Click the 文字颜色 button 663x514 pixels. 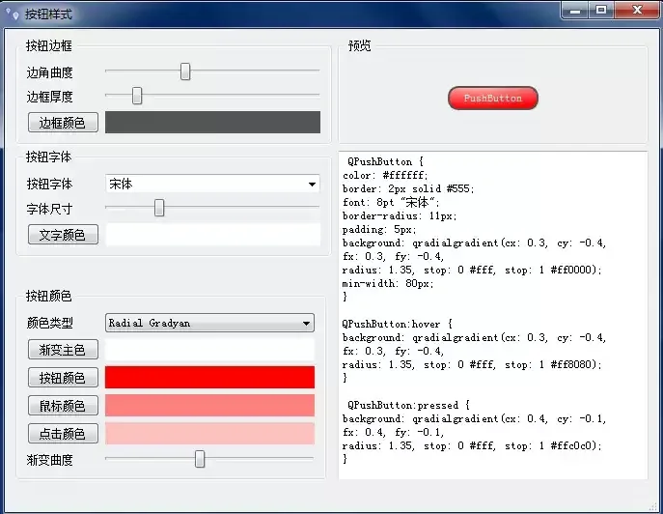click(x=63, y=235)
